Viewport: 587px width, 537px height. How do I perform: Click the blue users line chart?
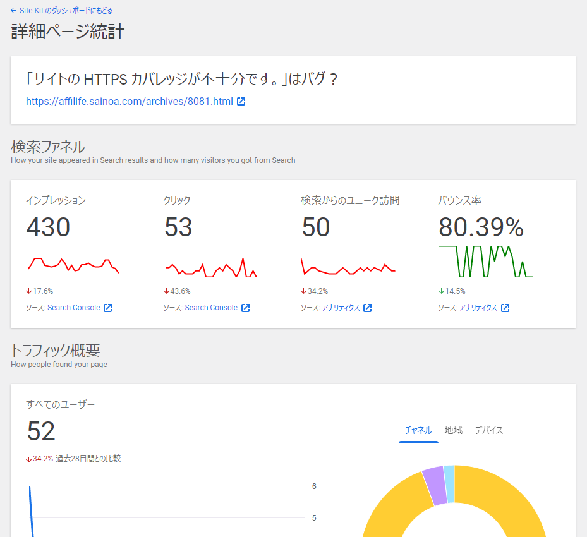pyautogui.click(x=32, y=512)
